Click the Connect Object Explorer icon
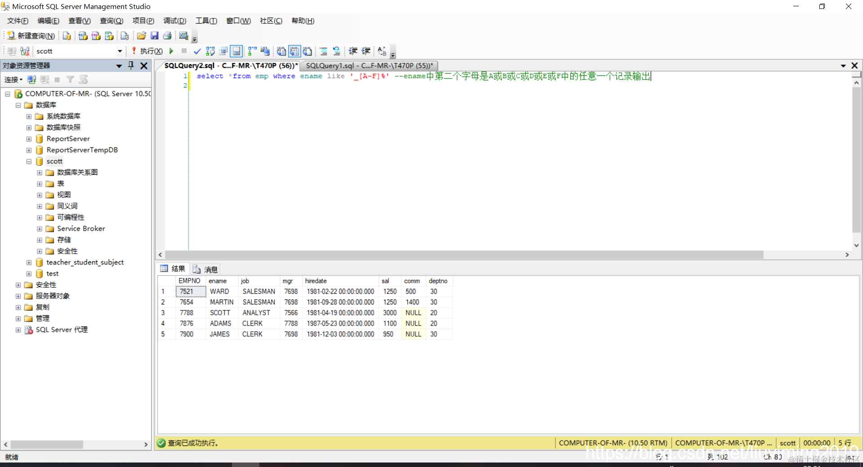 (31, 79)
